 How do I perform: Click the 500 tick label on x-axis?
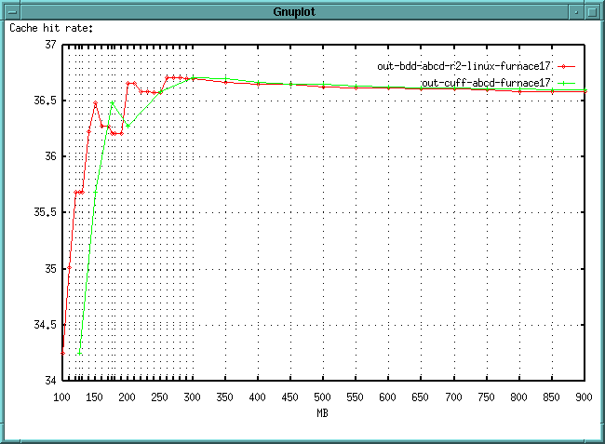[x=323, y=397]
